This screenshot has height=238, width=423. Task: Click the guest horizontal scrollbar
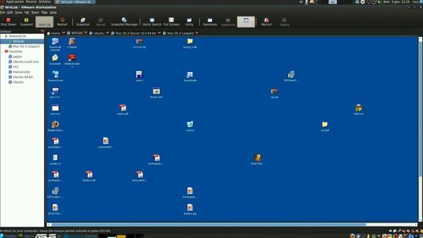209,225
